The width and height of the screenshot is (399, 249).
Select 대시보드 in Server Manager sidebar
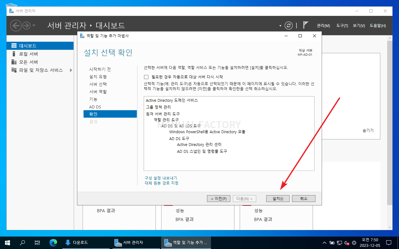click(x=40, y=46)
